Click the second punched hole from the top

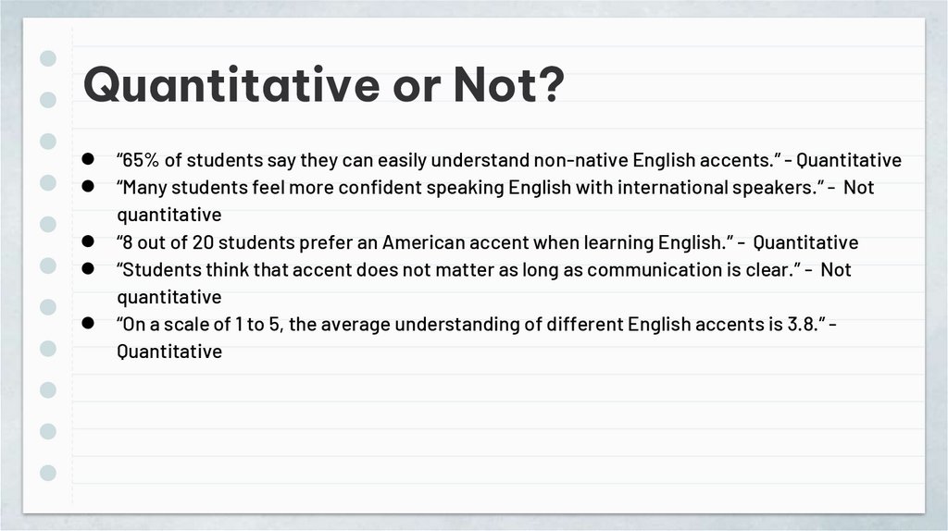pos(49,100)
